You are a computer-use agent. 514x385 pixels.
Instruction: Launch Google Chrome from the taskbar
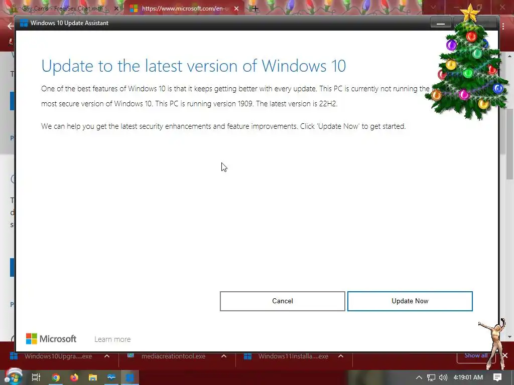[x=56, y=377]
